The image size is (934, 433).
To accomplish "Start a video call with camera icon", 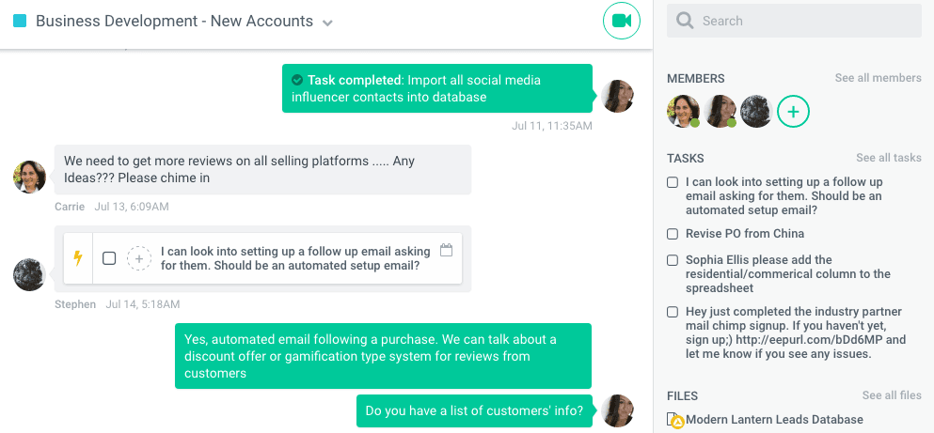I will point(621,21).
